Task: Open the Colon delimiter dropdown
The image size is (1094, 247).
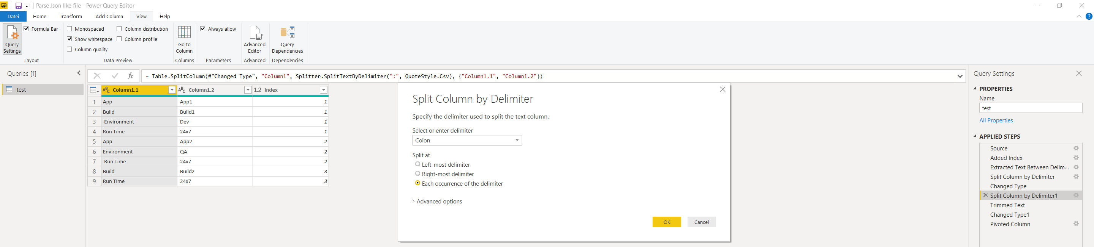Action: [467, 140]
